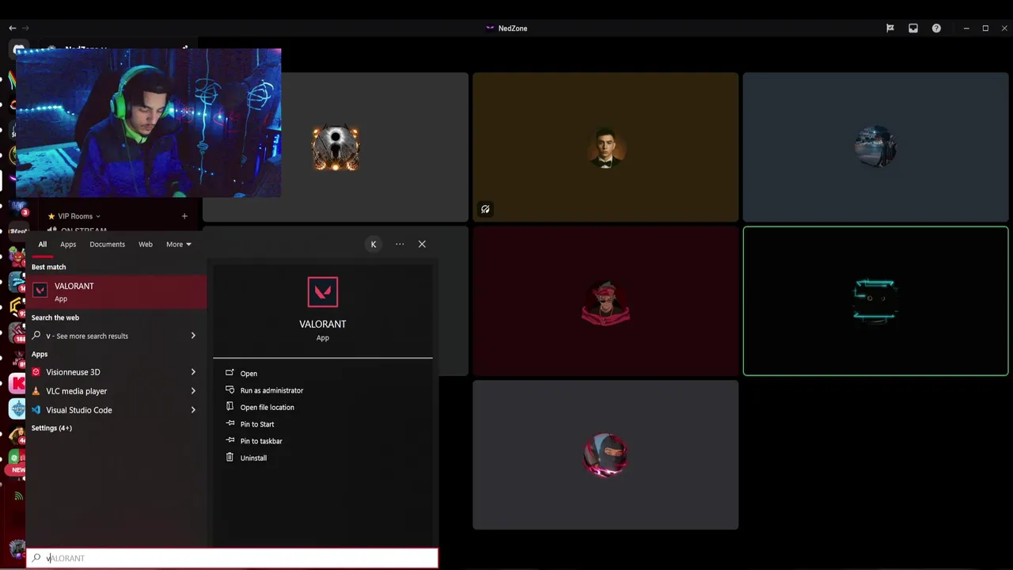Click the VALORANT logo in the preview pane
The image size is (1013, 570).
point(323,292)
